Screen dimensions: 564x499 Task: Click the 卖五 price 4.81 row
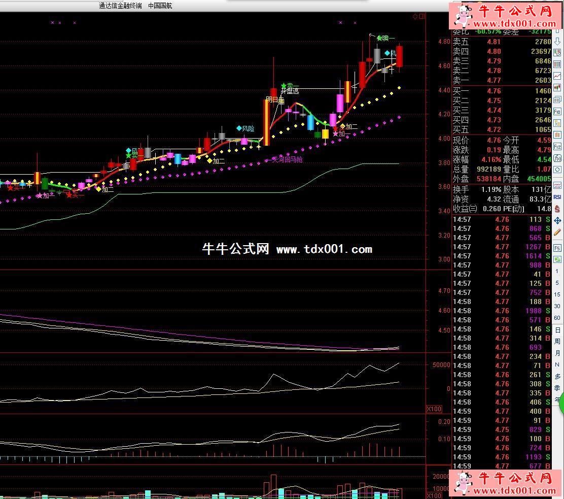[x=501, y=42]
